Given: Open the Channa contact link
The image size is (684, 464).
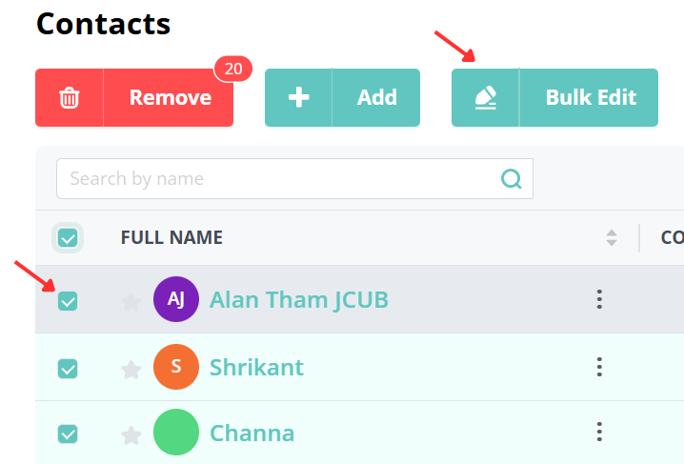Looking at the screenshot, I should pyautogui.click(x=251, y=434).
